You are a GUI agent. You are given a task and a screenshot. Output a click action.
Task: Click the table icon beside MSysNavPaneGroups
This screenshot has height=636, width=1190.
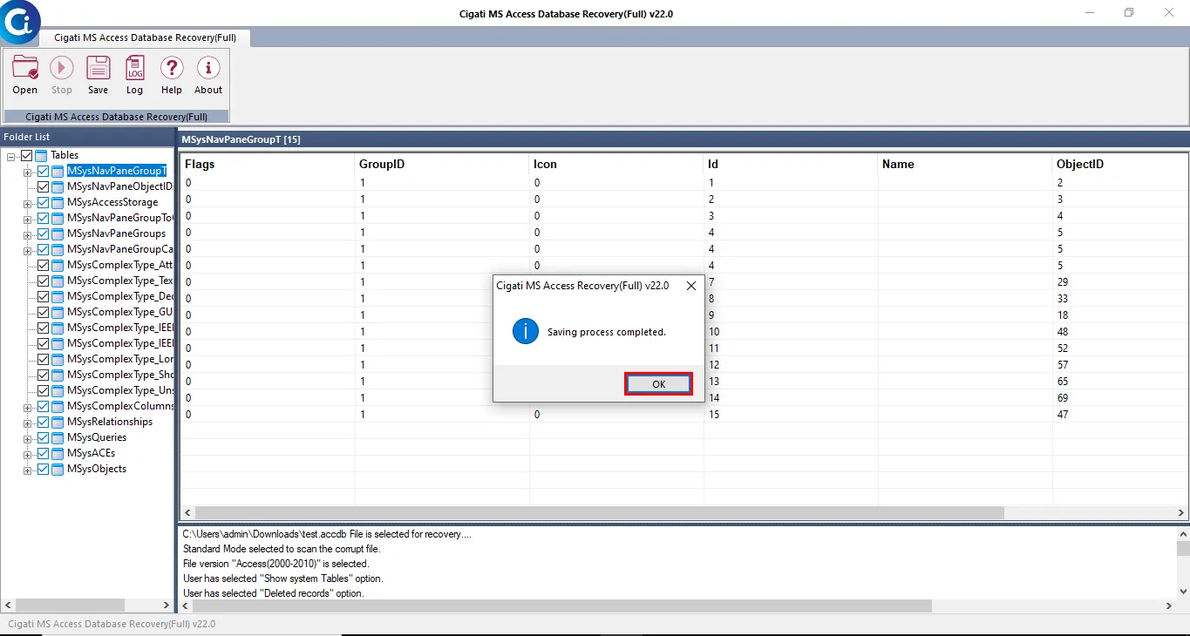58,233
